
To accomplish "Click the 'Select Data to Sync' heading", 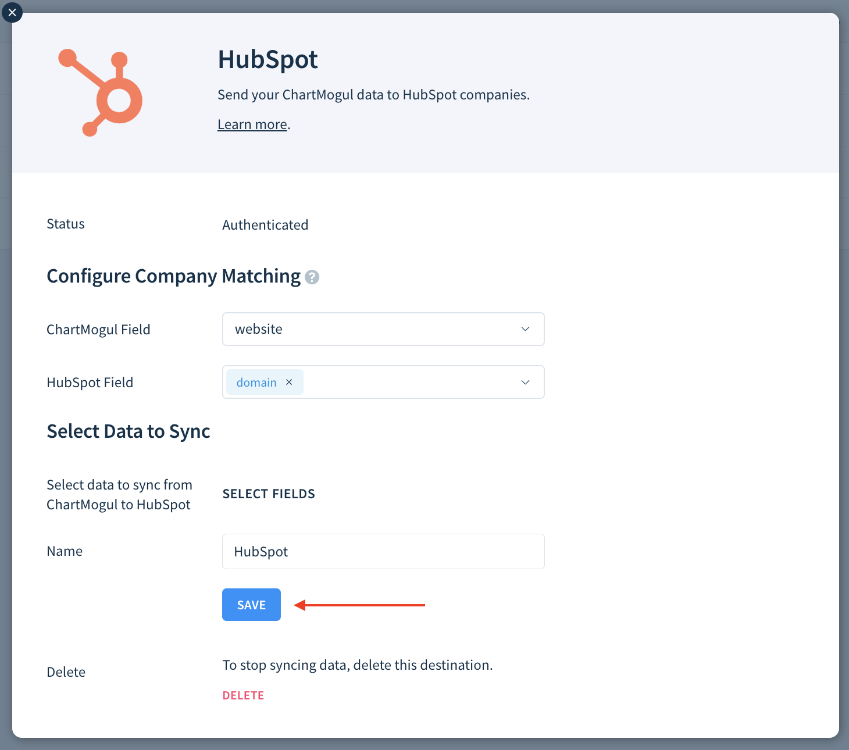I will [x=129, y=431].
